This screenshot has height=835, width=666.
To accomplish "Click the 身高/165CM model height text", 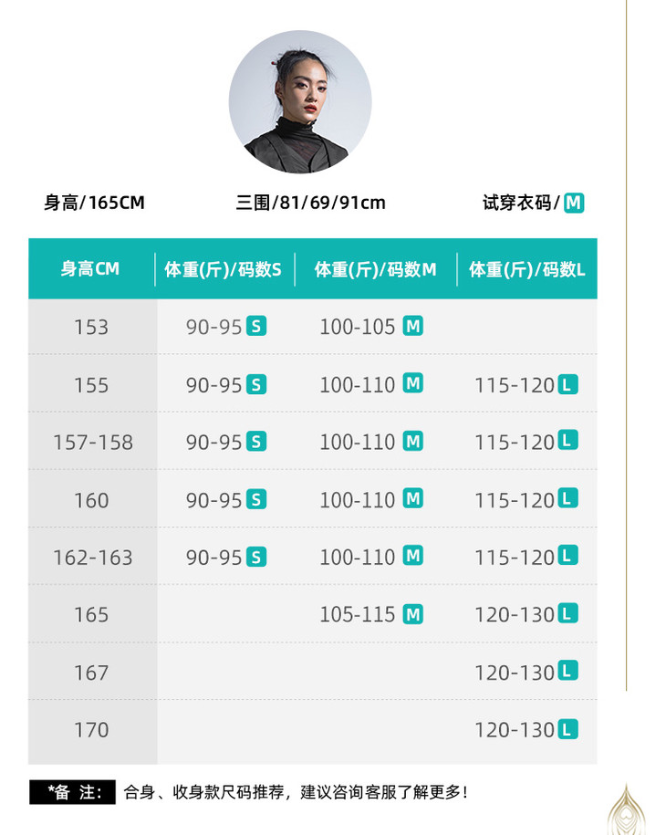I will coord(94,203).
